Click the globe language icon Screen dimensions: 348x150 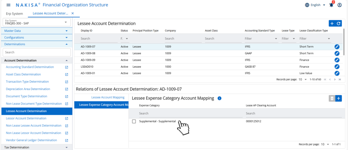coord(307,5)
